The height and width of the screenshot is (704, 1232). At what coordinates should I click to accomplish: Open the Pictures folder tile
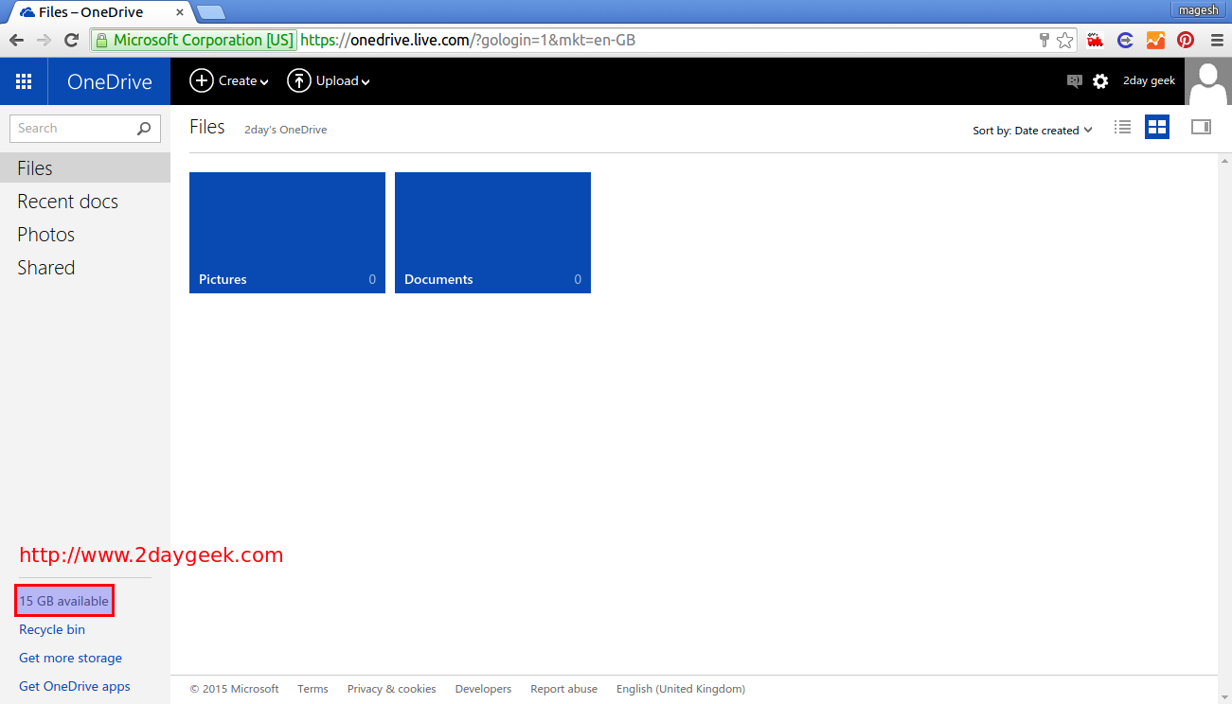tap(287, 233)
